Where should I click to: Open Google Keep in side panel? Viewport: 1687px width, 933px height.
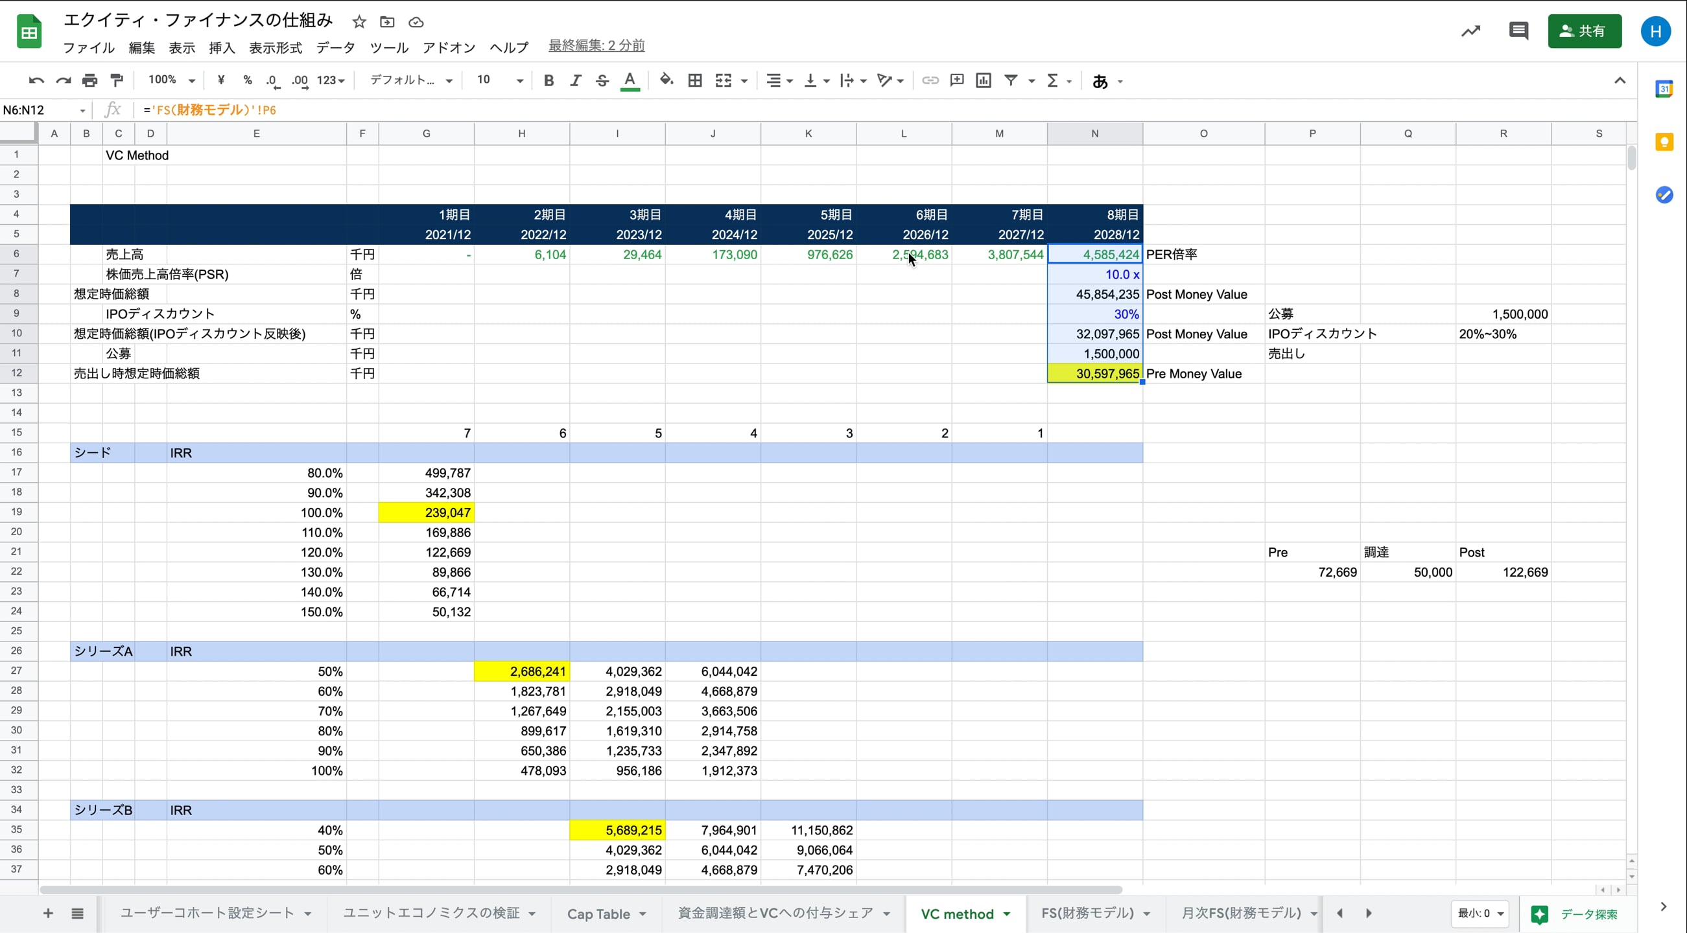(1664, 142)
